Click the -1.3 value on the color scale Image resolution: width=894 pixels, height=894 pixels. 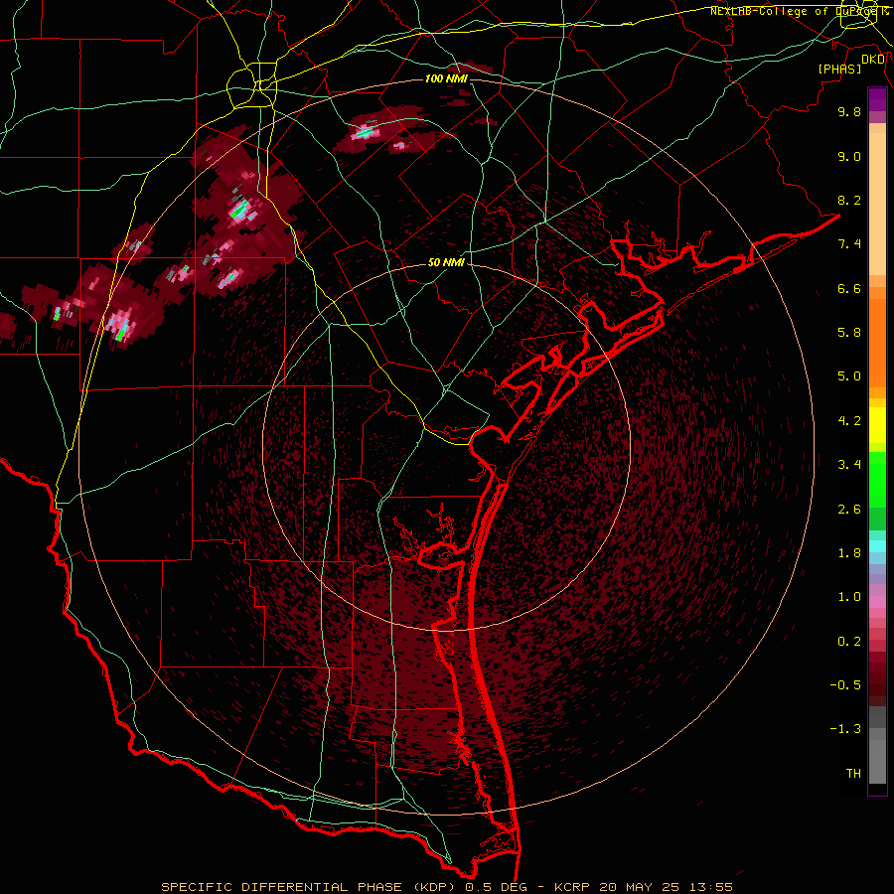coord(845,729)
